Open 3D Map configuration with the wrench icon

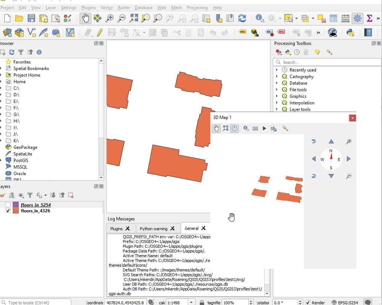coord(285,128)
